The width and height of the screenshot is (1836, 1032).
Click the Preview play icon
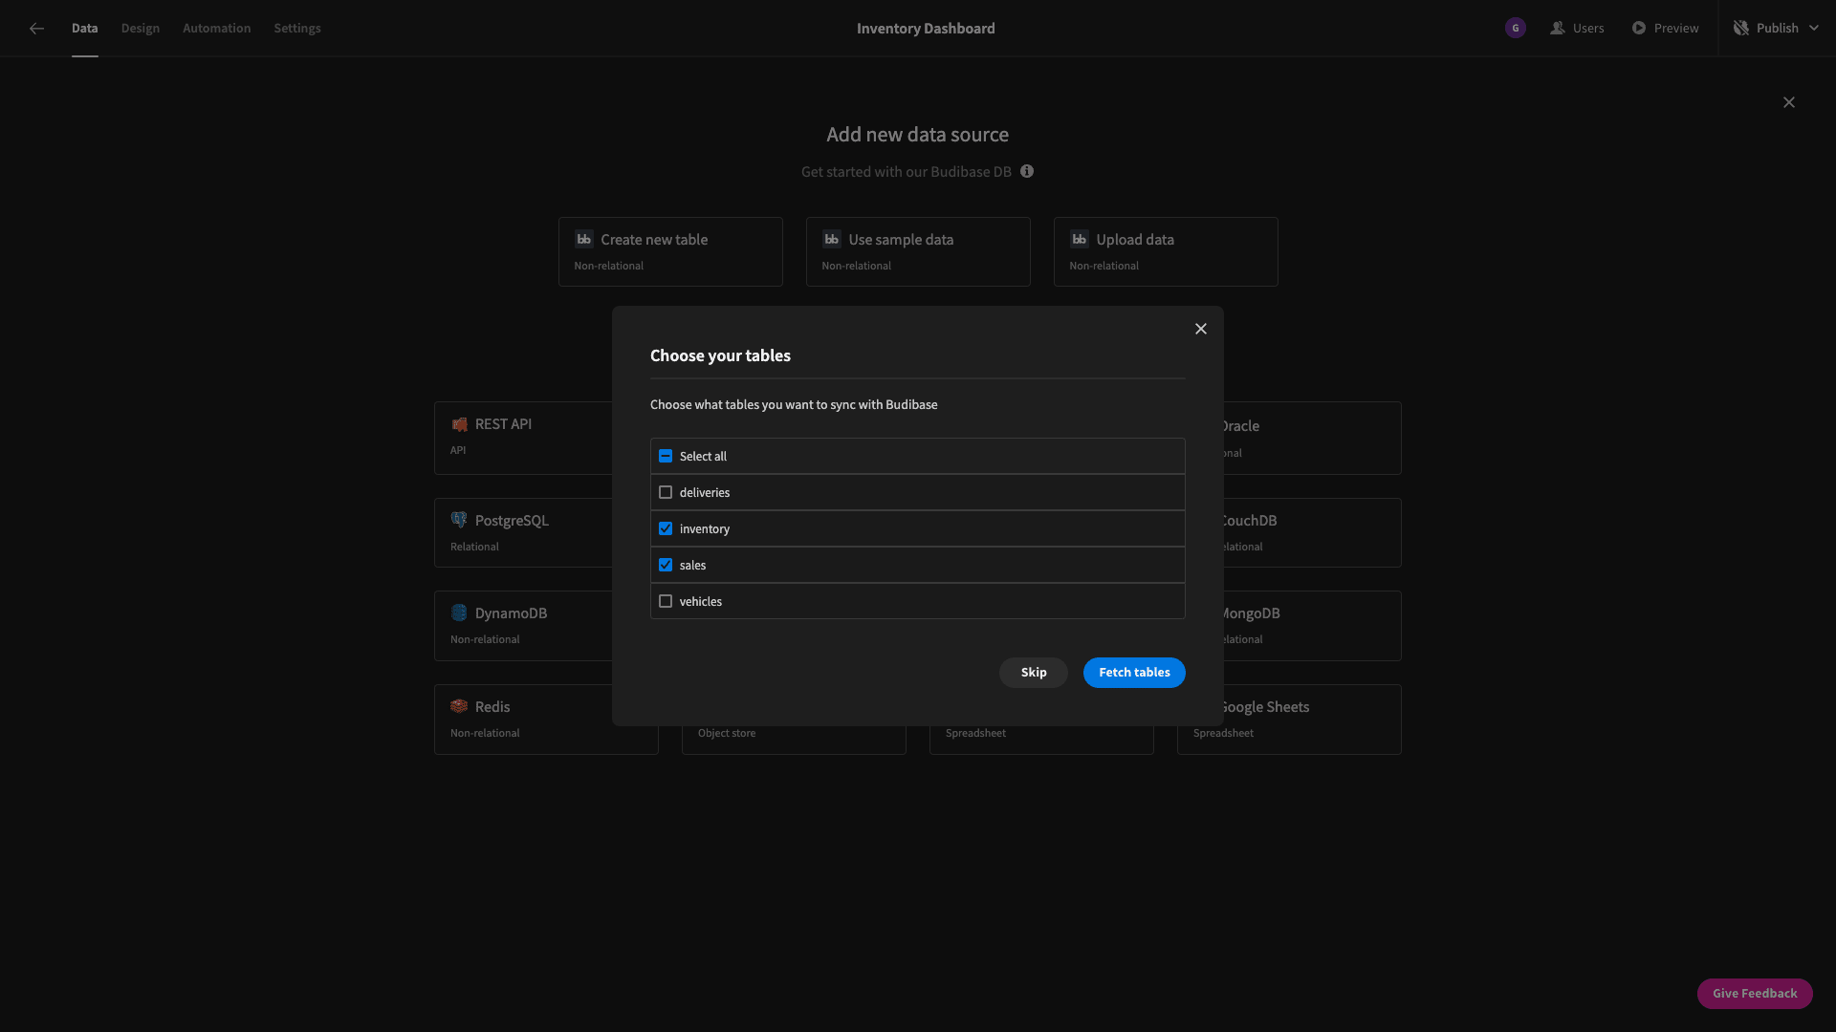(x=1639, y=29)
